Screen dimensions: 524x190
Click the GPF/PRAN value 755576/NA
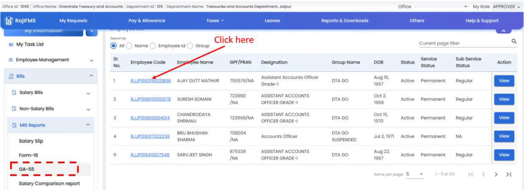pyautogui.click(x=242, y=81)
